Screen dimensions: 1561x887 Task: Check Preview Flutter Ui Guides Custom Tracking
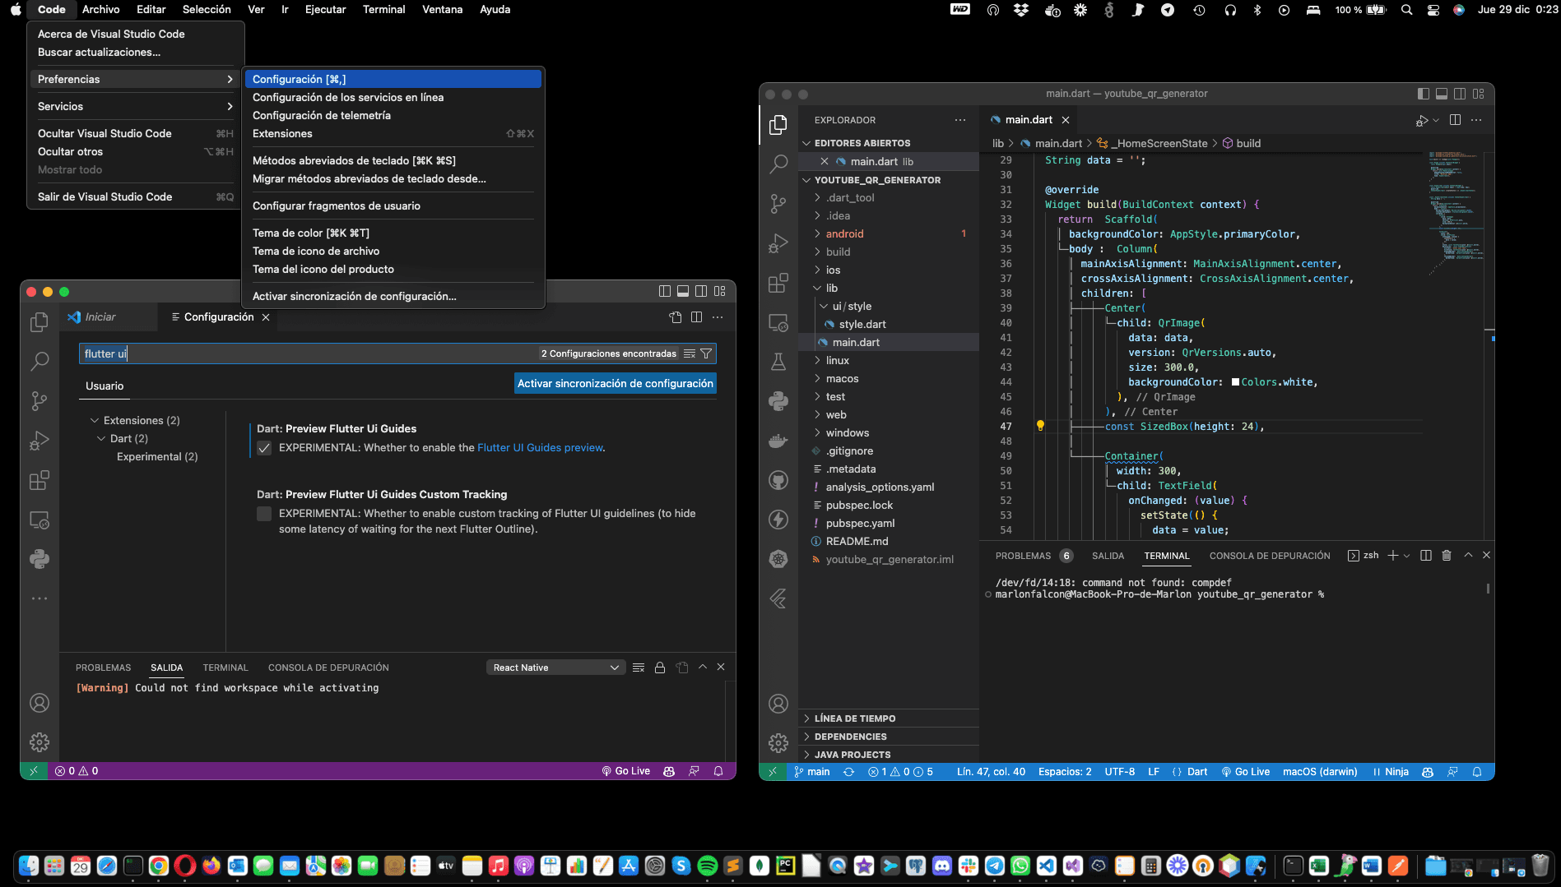coord(264,514)
